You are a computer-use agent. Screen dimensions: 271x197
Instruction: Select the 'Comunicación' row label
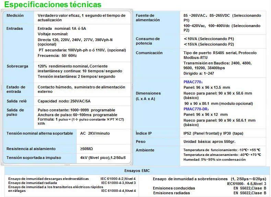pos(149,53)
